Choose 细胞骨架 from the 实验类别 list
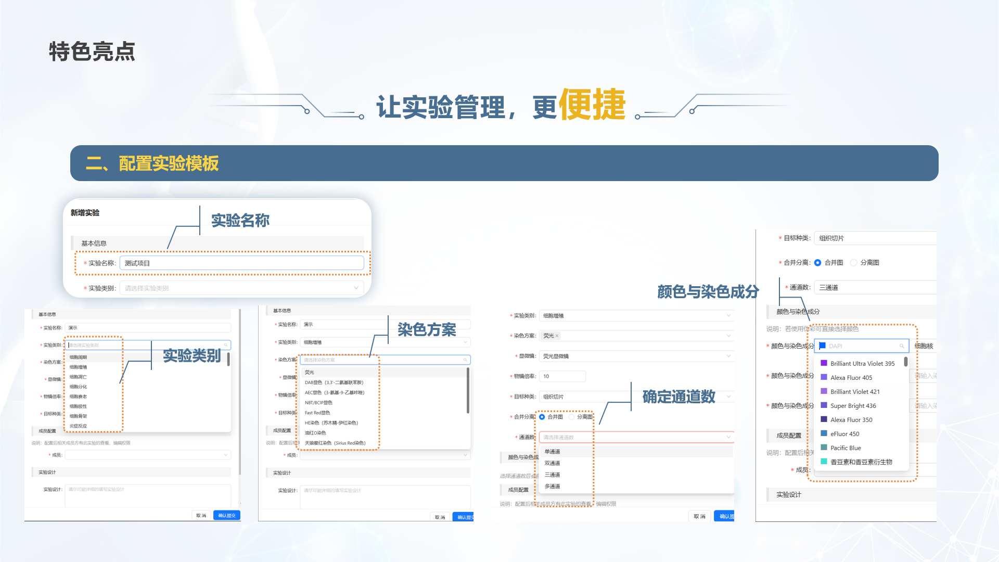 (x=79, y=416)
